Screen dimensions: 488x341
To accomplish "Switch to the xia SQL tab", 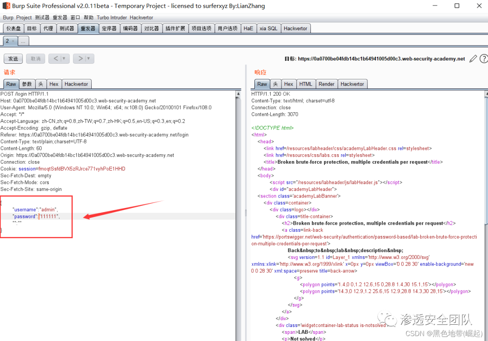I will (x=268, y=28).
